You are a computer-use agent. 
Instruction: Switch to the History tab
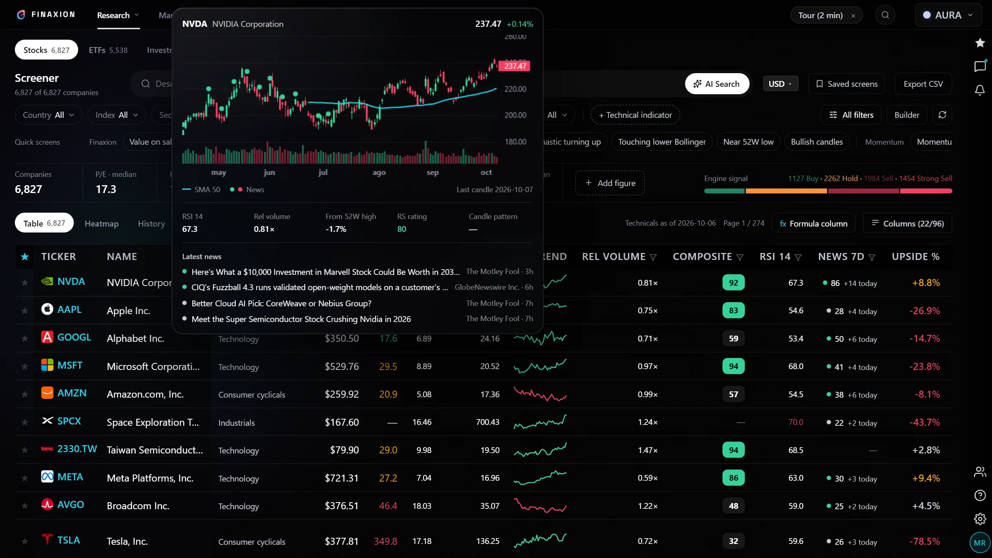pyautogui.click(x=151, y=224)
